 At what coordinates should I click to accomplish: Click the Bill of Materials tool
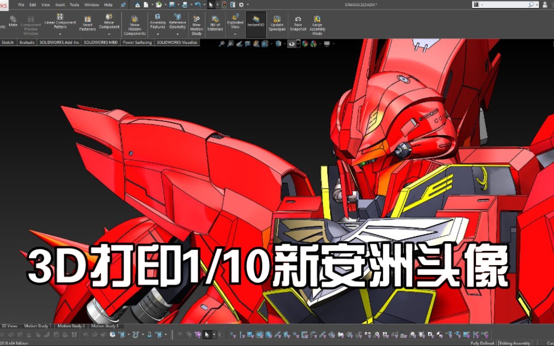pyautogui.click(x=215, y=23)
